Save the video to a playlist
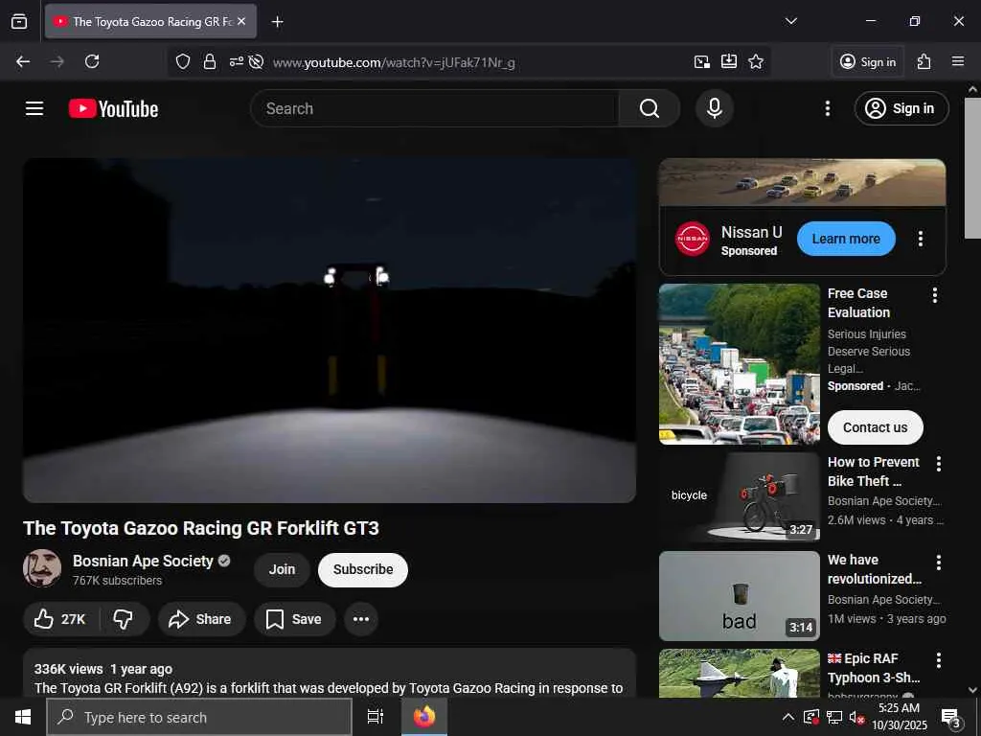 point(294,619)
